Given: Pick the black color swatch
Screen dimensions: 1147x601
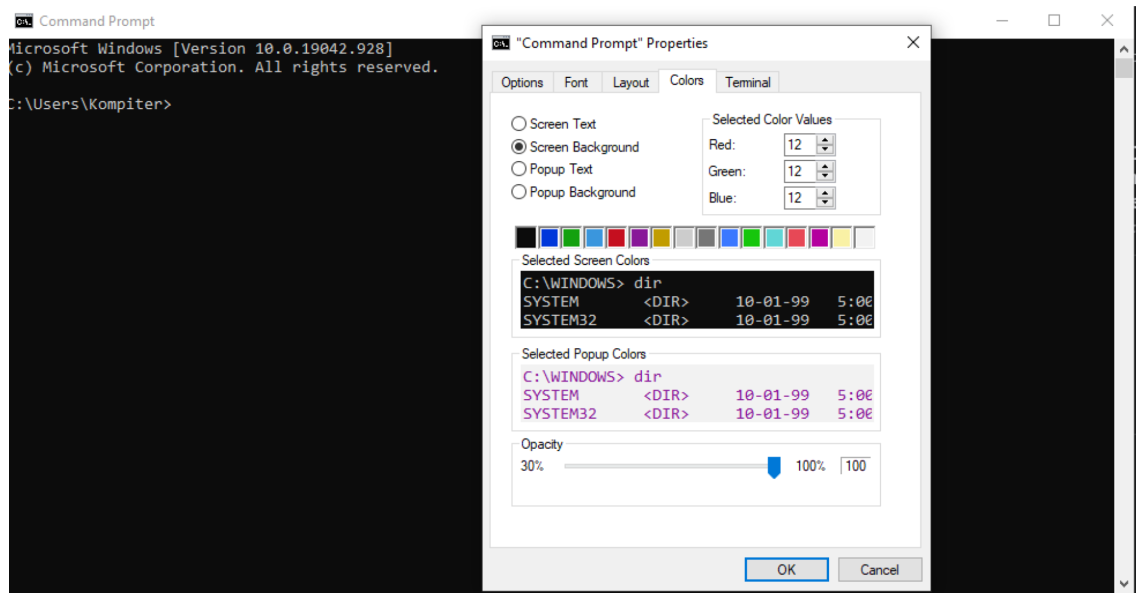Looking at the screenshot, I should tap(526, 238).
